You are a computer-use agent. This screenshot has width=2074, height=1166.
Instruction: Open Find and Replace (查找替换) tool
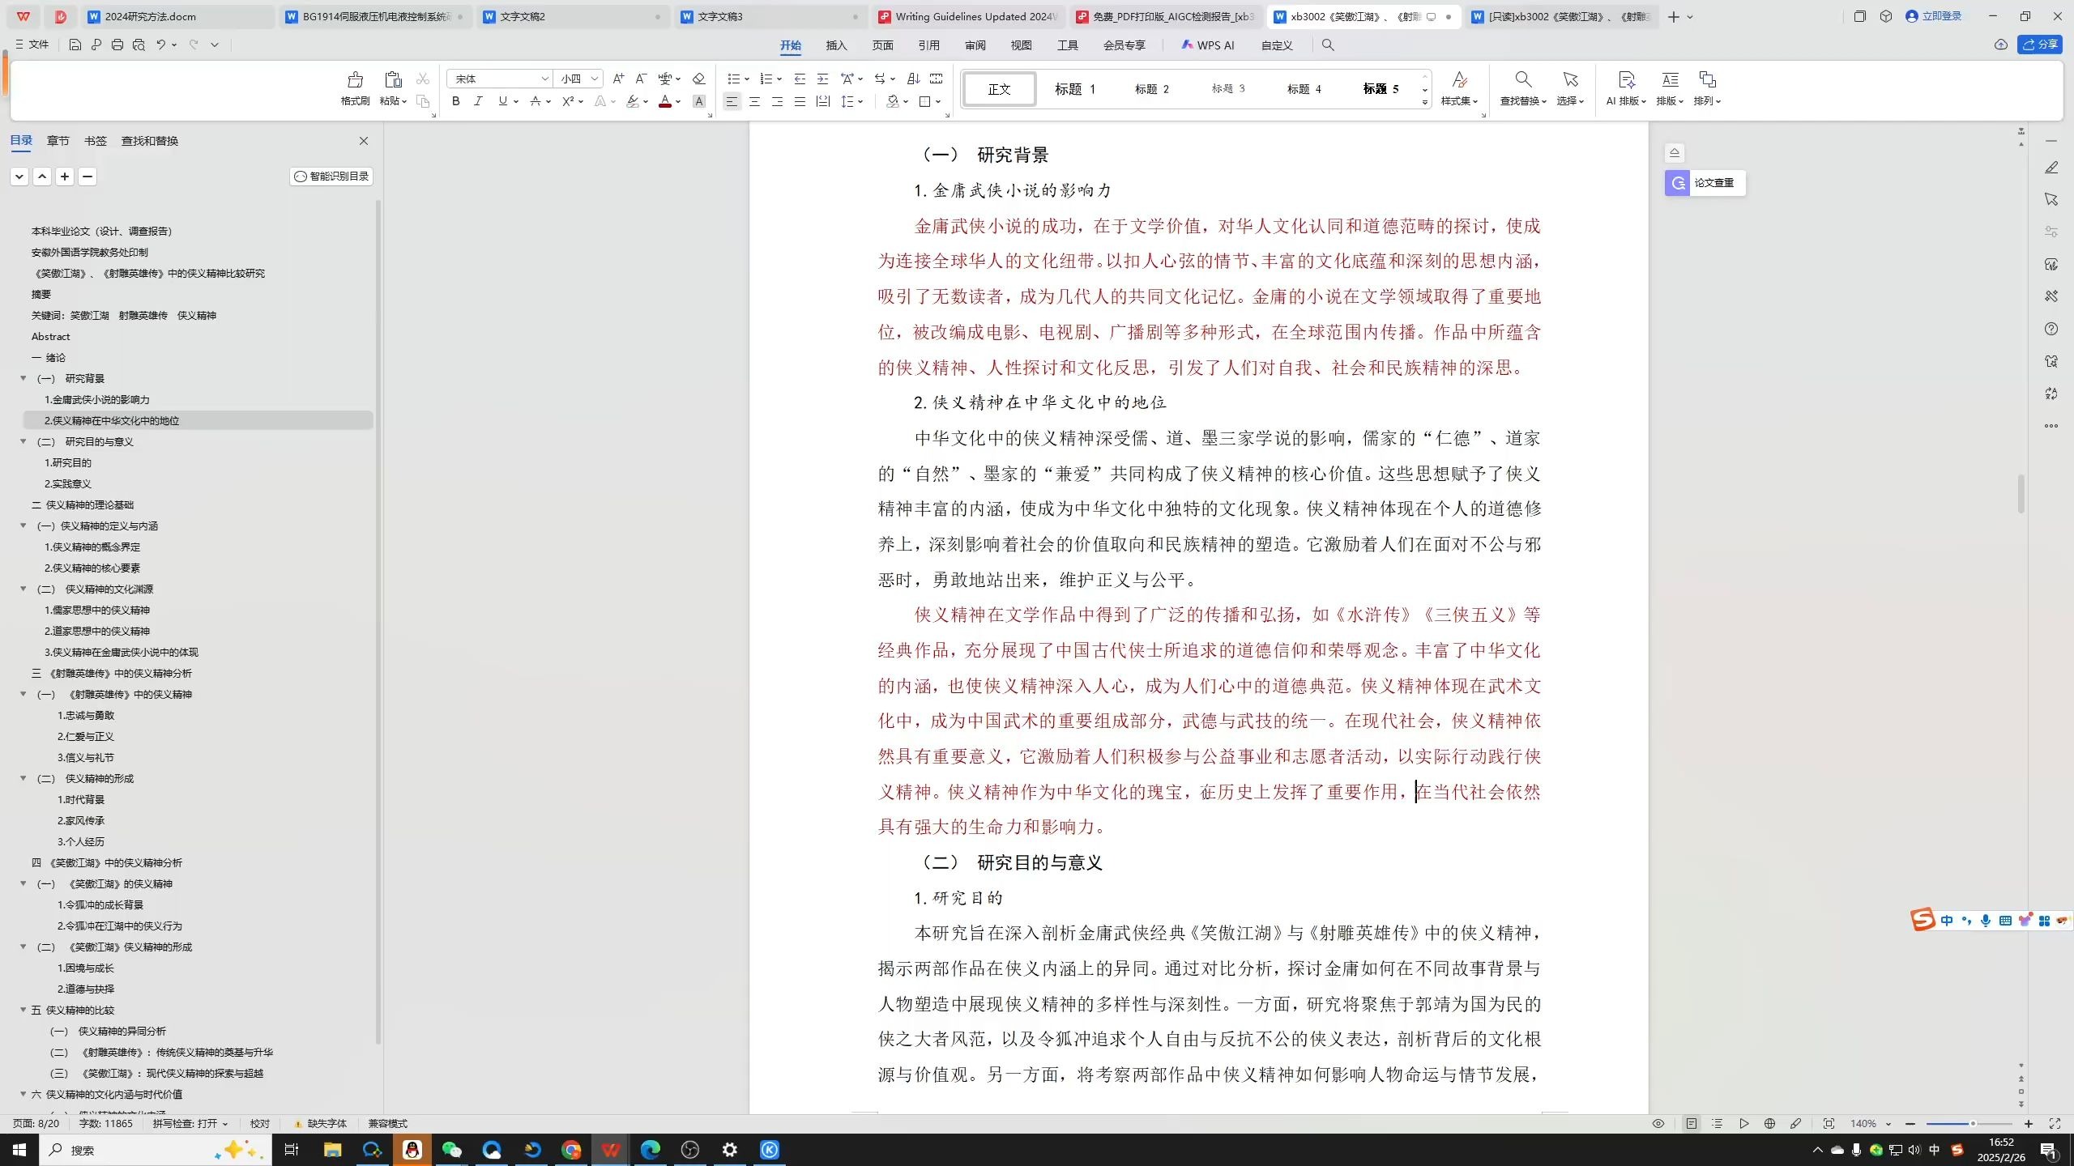coord(1522,80)
